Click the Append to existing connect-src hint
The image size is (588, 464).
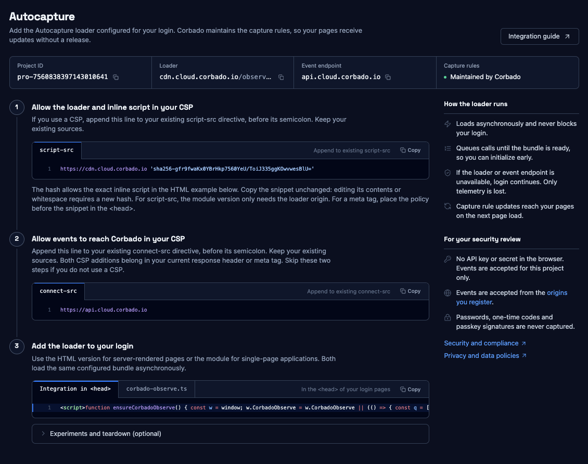[x=349, y=292]
